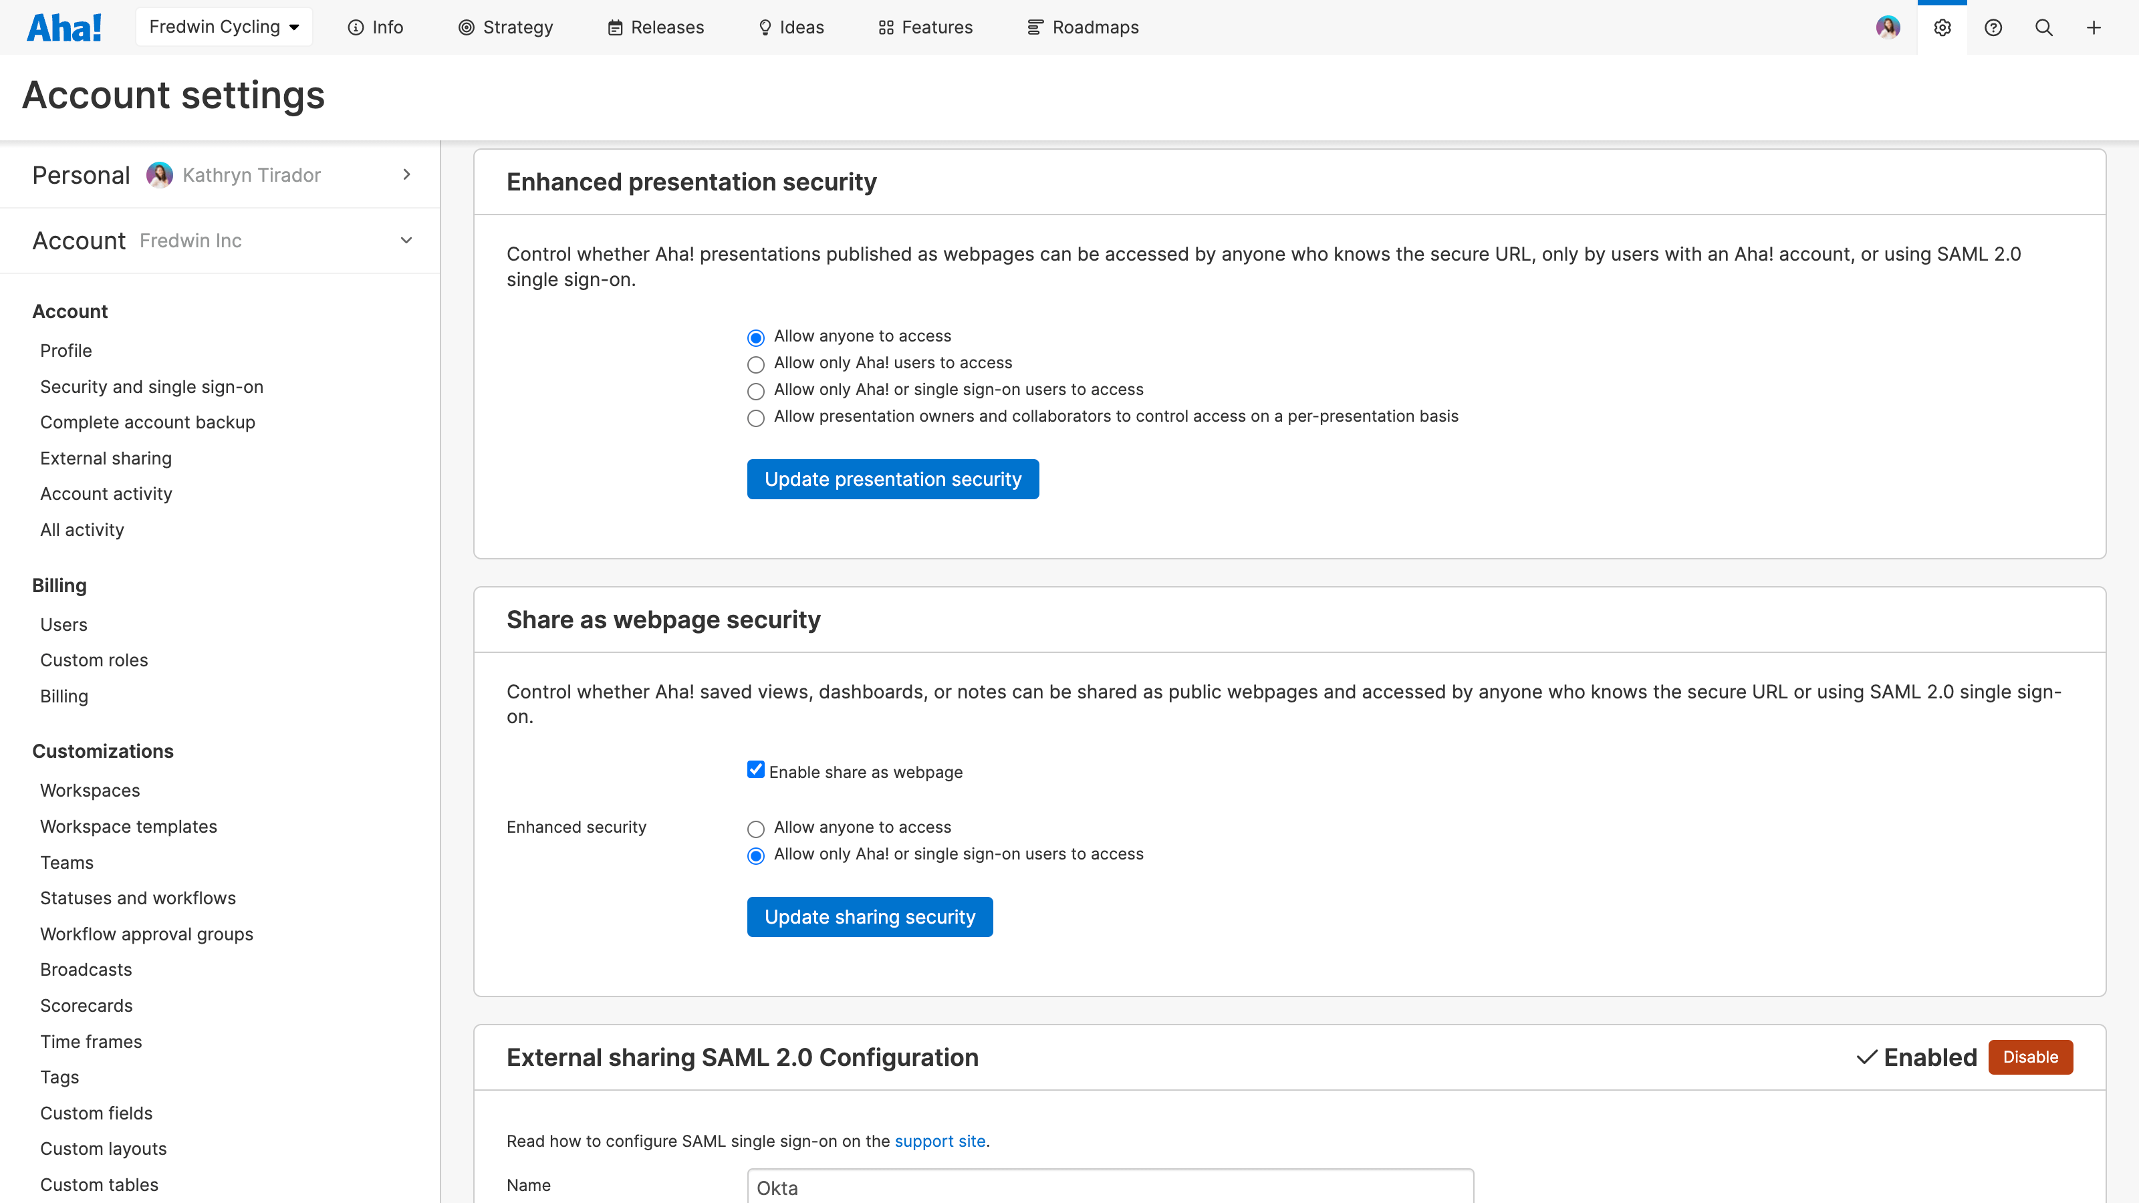The width and height of the screenshot is (2139, 1203).
Task: Select Allow anyone to access under Enhanced security
Action: [755, 829]
